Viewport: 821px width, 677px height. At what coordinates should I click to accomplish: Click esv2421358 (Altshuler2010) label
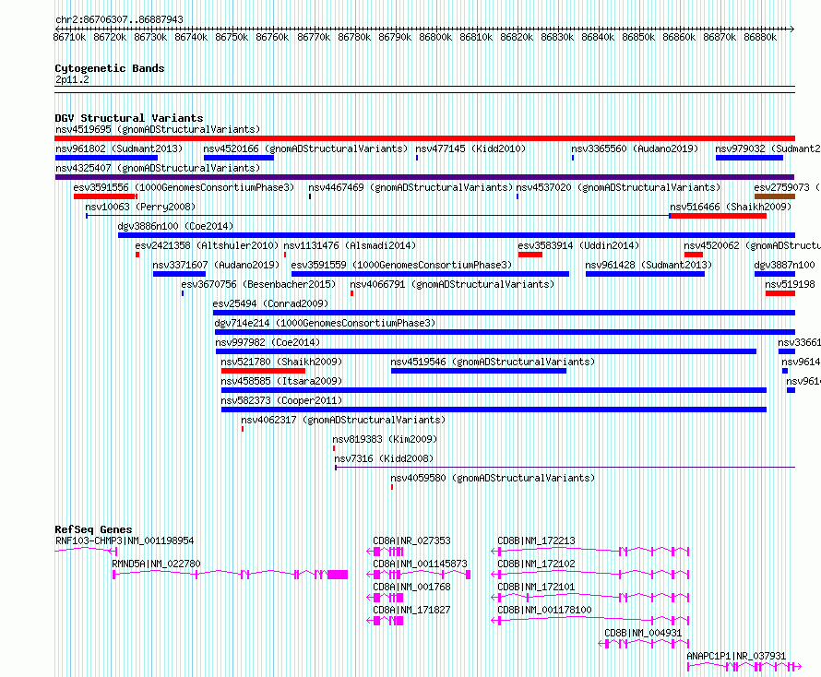(207, 245)
